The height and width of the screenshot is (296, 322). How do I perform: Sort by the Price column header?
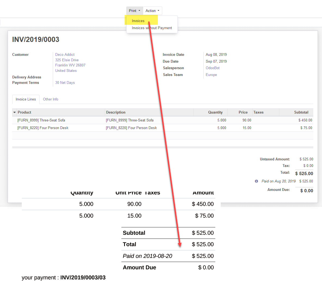pyautogui.click(x=243, y=112)
